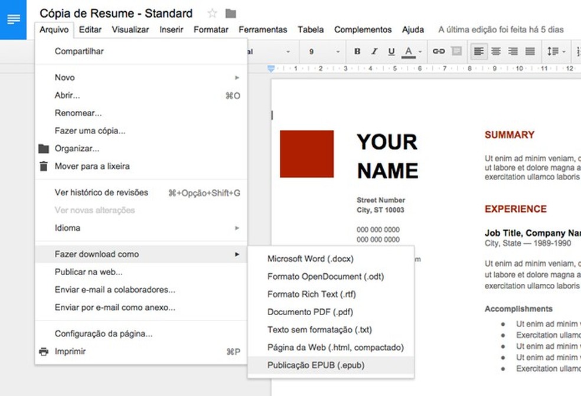Viewport: 581px width, 396px height.
Task: Click the move-to-folder icon beside the title
Action: 231,14
